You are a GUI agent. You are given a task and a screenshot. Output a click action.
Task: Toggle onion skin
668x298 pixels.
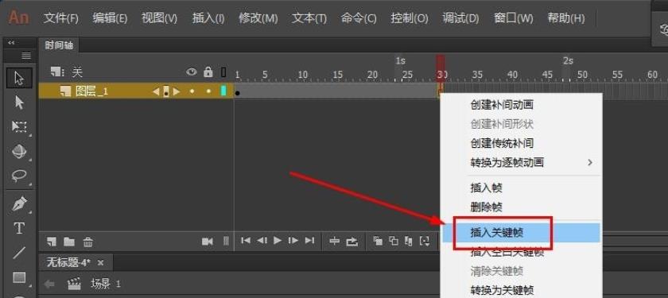(x=378, y=241)
